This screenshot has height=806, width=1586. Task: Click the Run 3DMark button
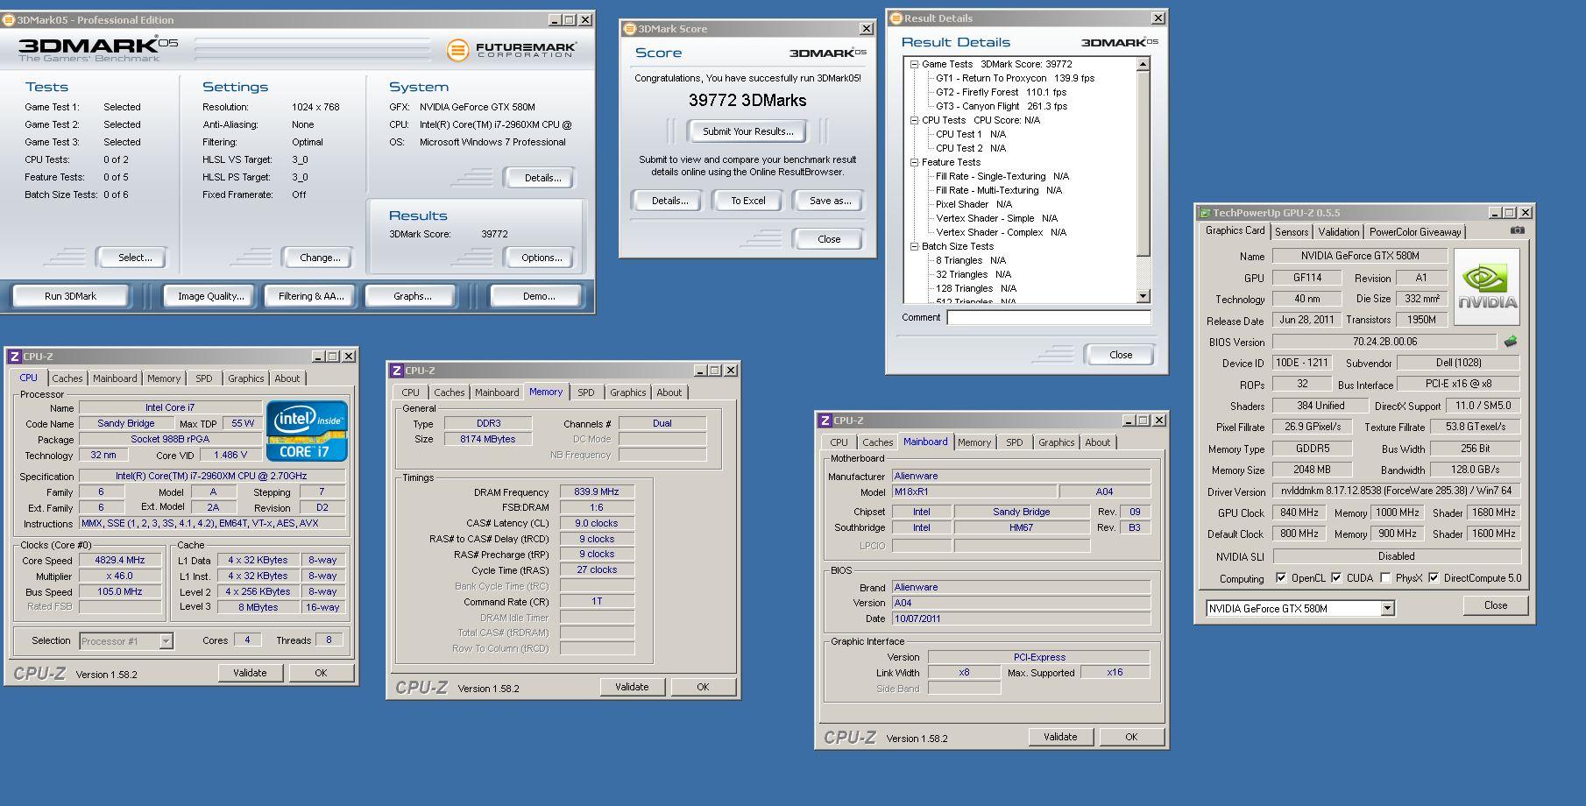pos(70,296)
